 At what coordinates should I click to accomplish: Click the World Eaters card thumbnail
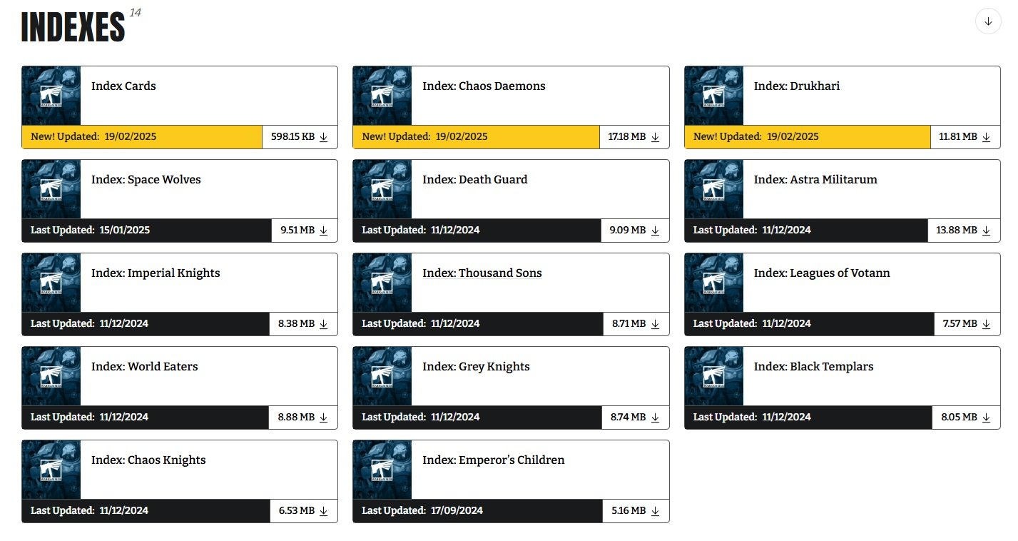(51, 376)
